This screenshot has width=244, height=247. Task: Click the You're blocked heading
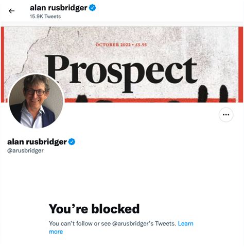tap(94, 209)
